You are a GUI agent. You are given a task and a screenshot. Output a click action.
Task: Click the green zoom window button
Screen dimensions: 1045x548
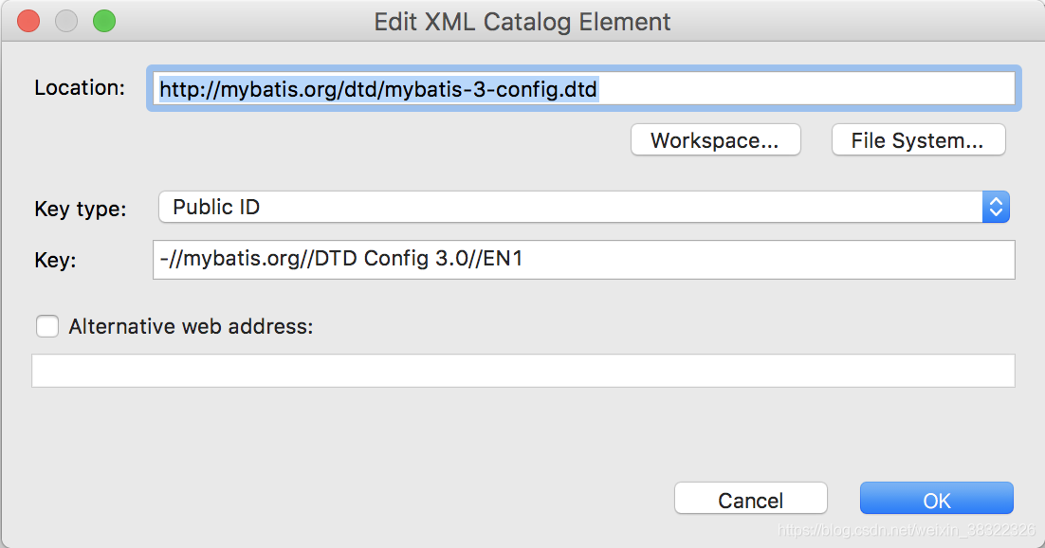pos(104,22)
